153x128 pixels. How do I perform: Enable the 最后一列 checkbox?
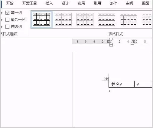coord(7,20)
